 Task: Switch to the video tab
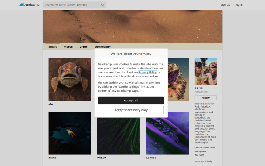click(x=83, y=47)
